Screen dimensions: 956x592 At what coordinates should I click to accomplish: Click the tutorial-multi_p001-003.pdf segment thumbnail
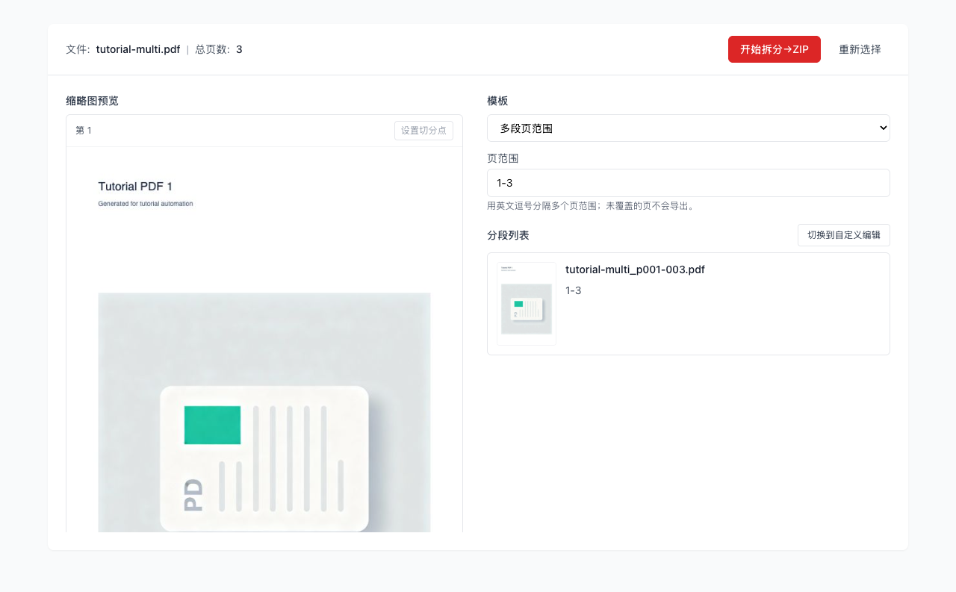(x=526, y=303)
